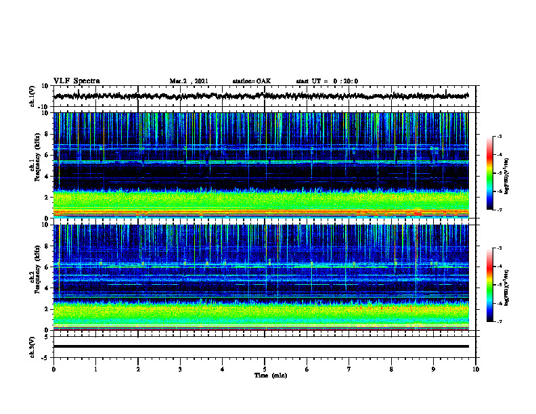Viewport: 536px width, 414px height.
Task: Click the "start UT = 0 :20: 0" text
Action: pos(327,81)
